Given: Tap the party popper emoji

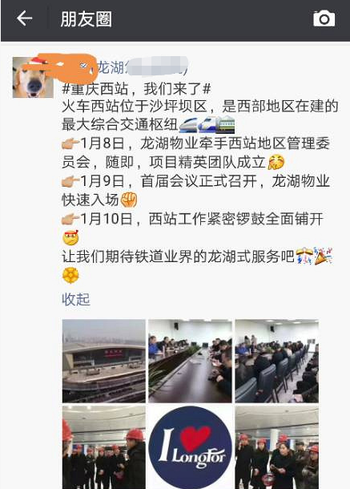Looking at the screenshot, I should pos(324,256).
